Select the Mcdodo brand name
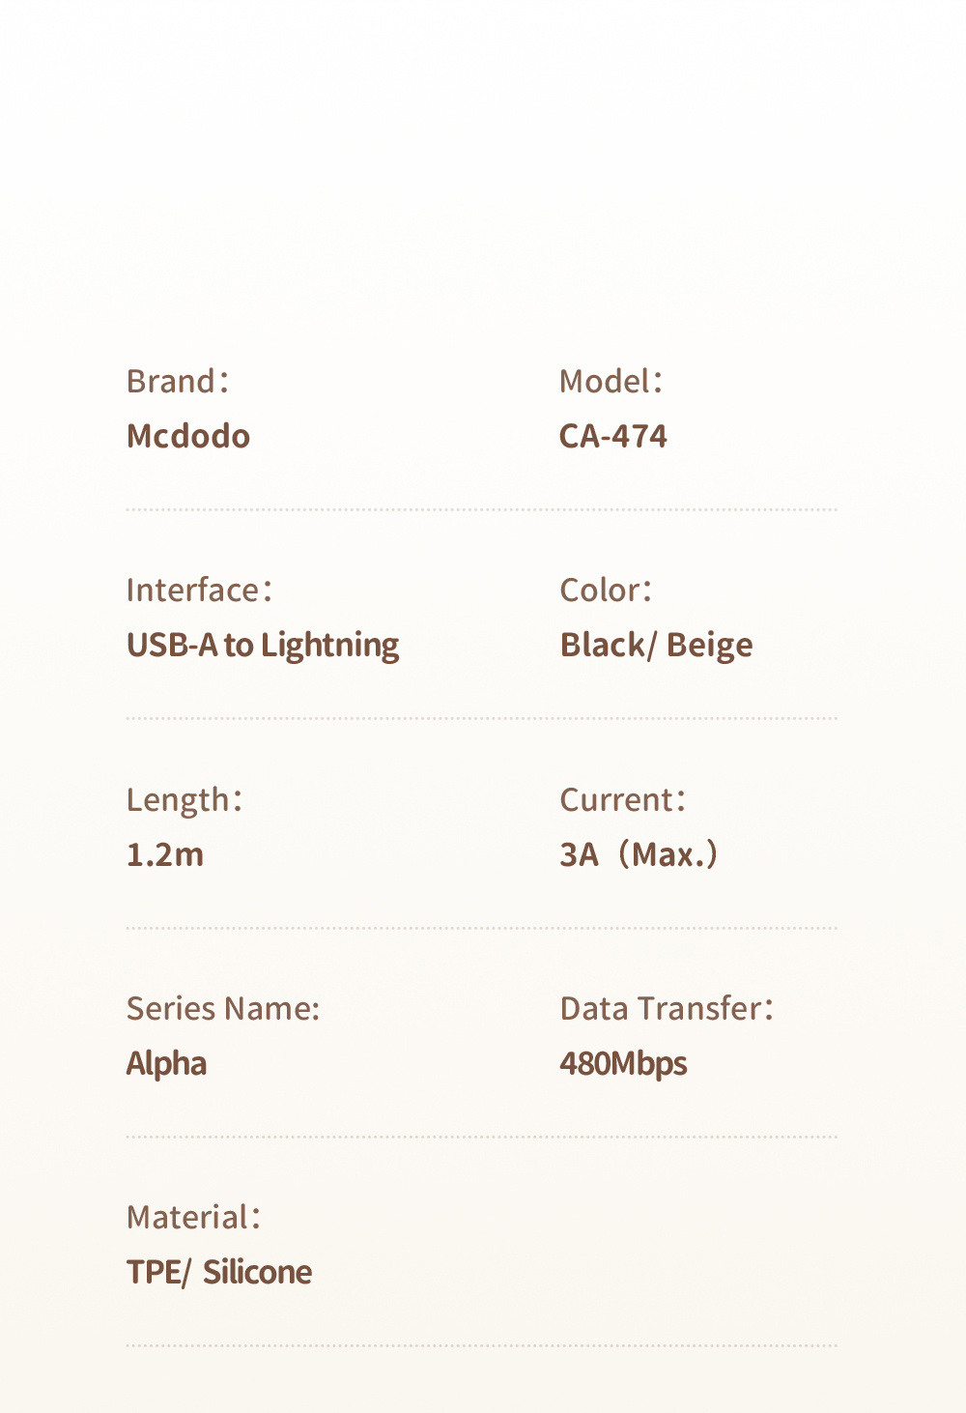This screenshot has height=1413, width=966. (x=188, y=436)
